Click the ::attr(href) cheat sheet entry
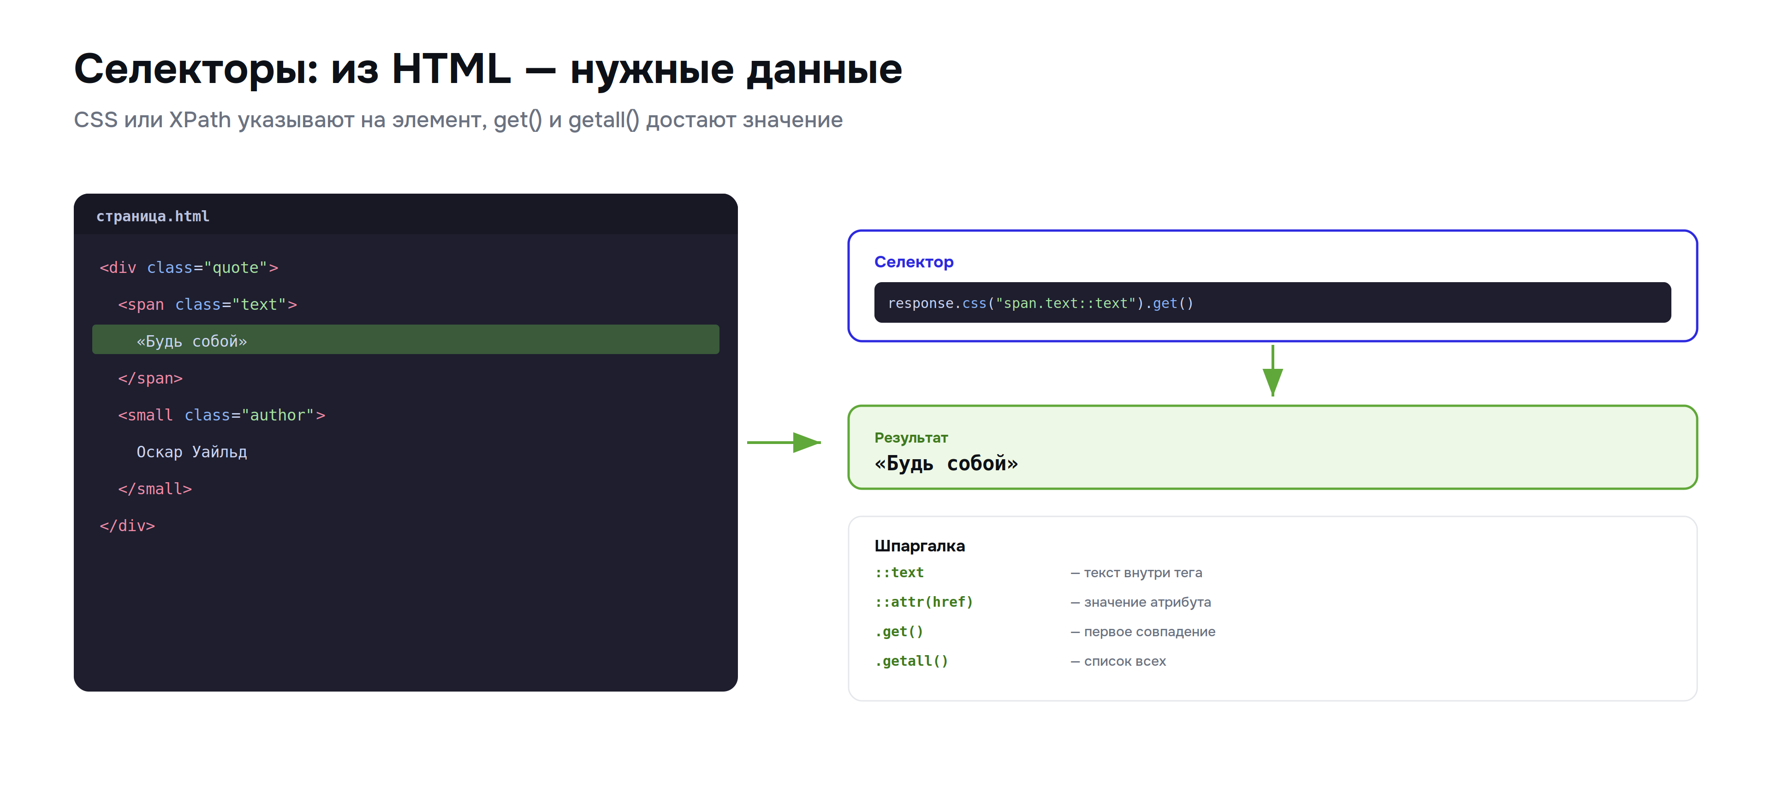This screenshot has width=1771, height=793. (x=924, y=601)
